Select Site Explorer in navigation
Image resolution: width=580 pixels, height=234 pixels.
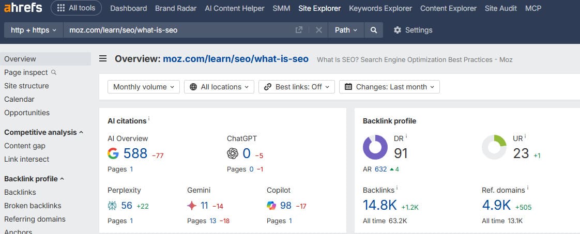(x=319, y=8)
